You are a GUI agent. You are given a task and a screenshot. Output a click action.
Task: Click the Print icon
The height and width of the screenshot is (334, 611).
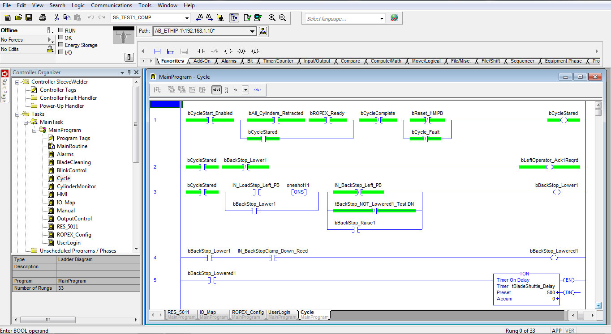(x=43, y=18)
